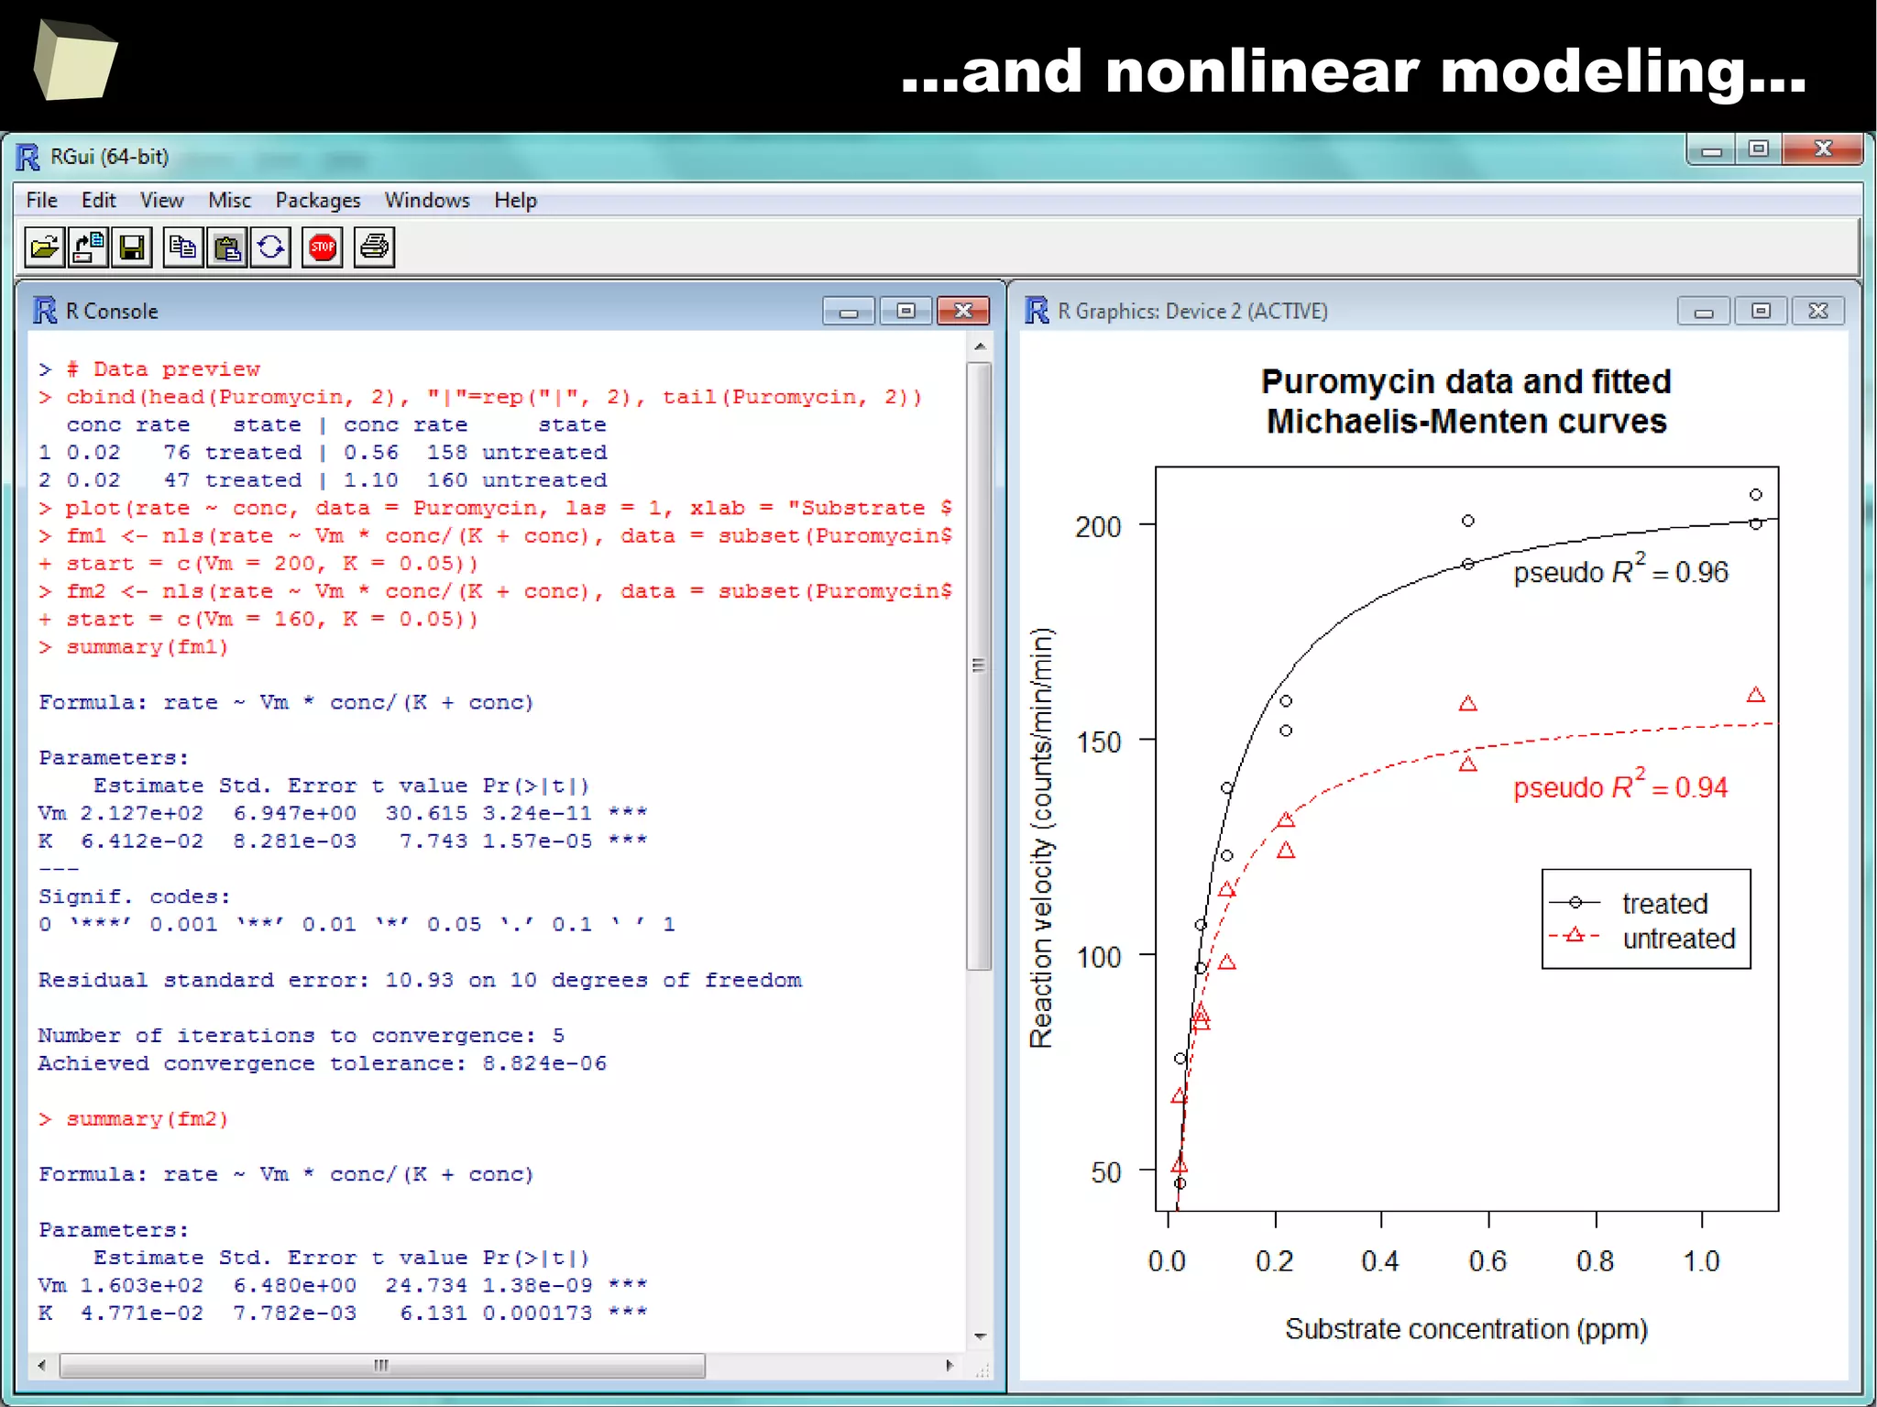This screenshot has width=1877, height=1407.
Task: Click the red STOP computation icon
Action: click(323, 247)
